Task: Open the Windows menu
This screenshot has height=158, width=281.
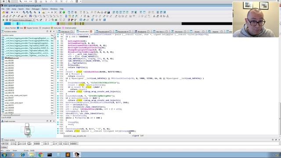Action: (x=54, y=9)
